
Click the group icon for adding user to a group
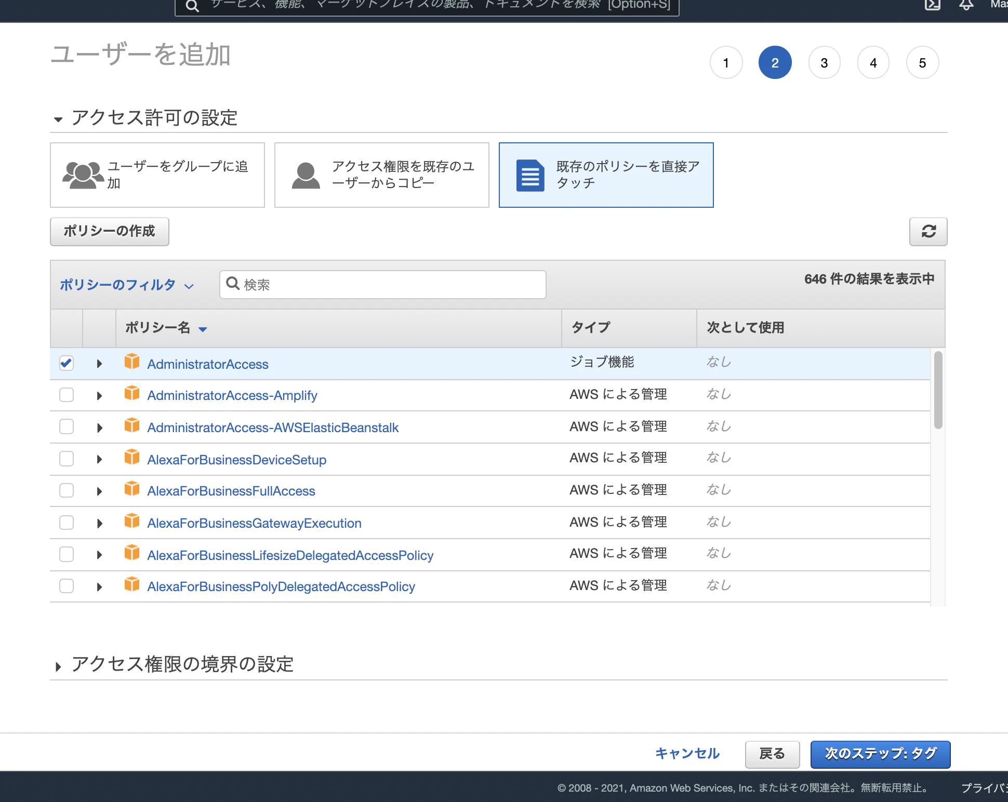[x=82, y=175]
